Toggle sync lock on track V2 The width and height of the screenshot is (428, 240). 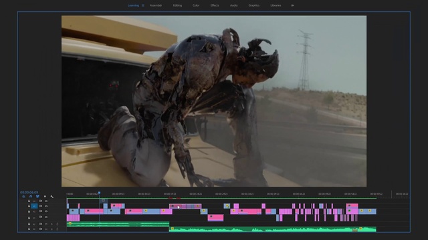pyautogui.click(x=41, y=211)
